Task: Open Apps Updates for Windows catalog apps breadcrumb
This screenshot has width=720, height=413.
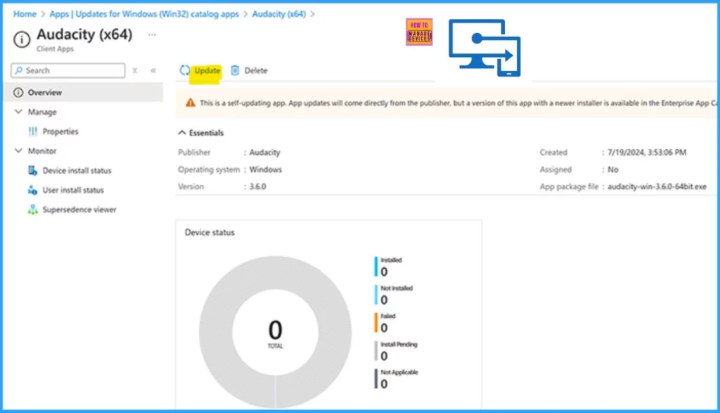Action: tap(144, 14)
